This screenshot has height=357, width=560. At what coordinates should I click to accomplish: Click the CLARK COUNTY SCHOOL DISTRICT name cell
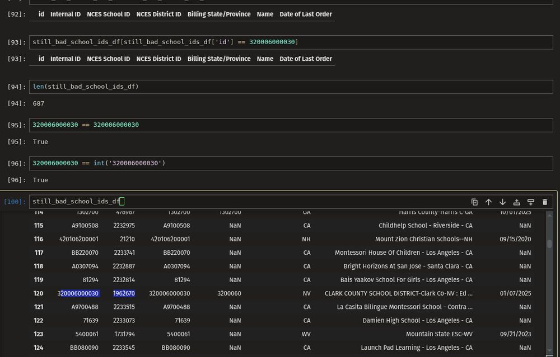click(398, 293)
